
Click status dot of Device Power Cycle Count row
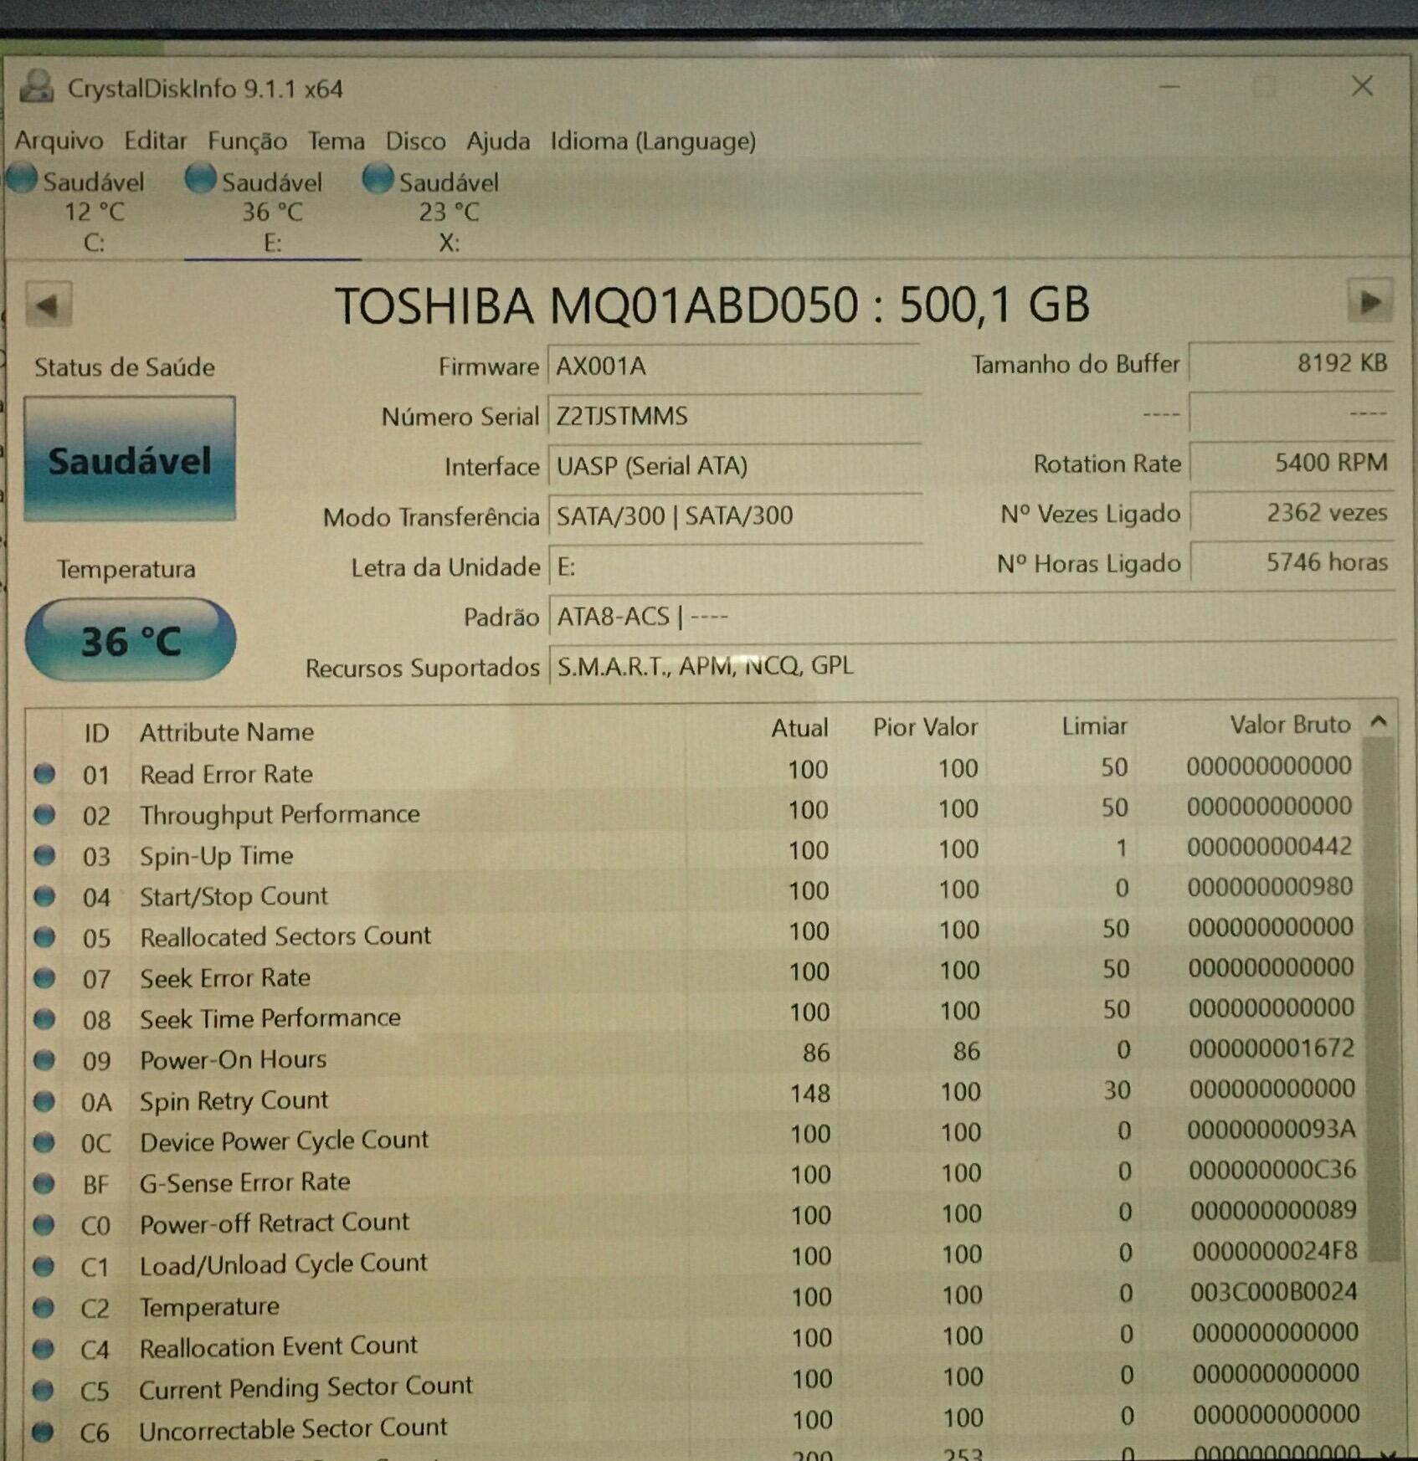click(x=44, y=1142)
